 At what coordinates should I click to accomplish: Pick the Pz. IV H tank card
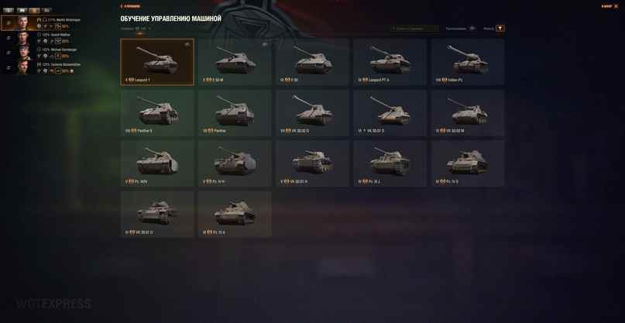click(x=235, y=163)
